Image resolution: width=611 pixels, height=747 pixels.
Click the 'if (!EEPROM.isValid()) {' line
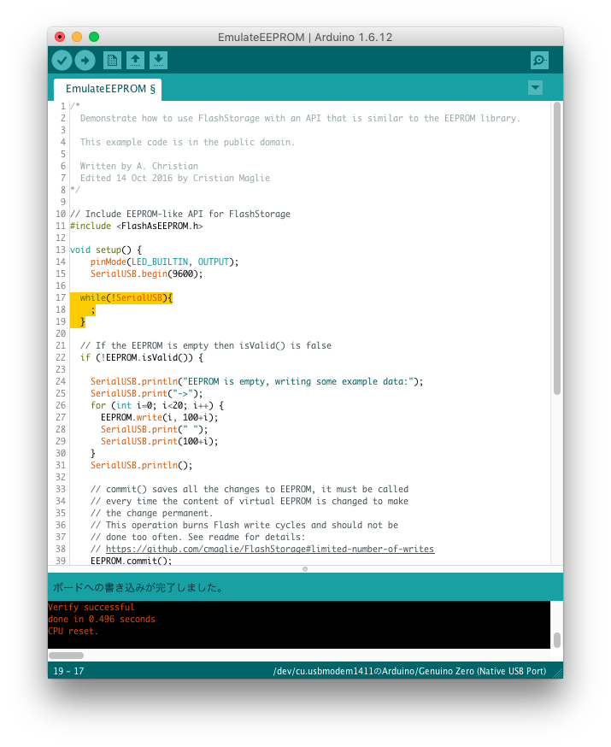coord(142,358)
